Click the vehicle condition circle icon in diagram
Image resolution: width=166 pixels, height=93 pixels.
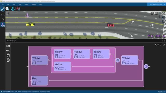click(x=118, y=60)
